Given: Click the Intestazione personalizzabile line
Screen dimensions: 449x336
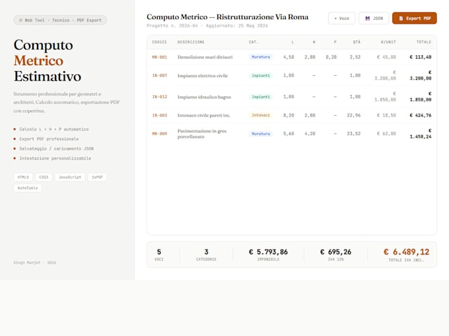Looking at the screenshot, I should tap(55, 158).
